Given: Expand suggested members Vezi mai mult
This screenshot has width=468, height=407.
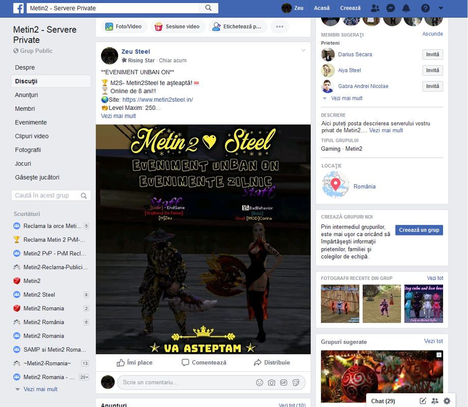Looking at the screenshot, I should pos(346,98).
